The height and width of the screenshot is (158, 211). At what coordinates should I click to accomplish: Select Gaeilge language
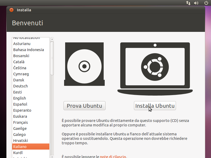click(31, 128)
